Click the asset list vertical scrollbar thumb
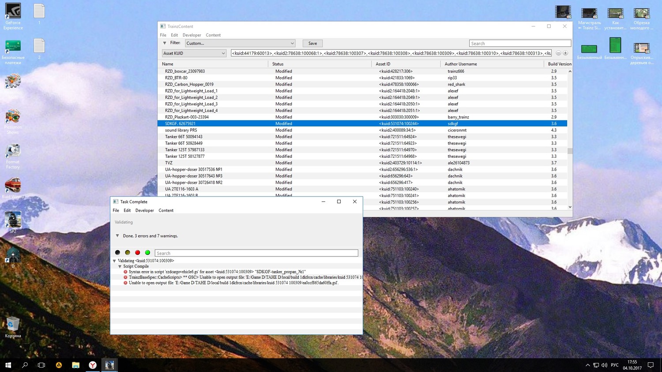 click(x=570, y=151)
